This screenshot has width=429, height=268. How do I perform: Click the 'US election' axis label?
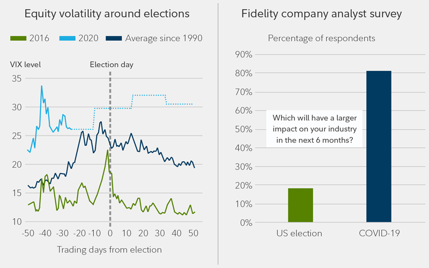[300, 234]
